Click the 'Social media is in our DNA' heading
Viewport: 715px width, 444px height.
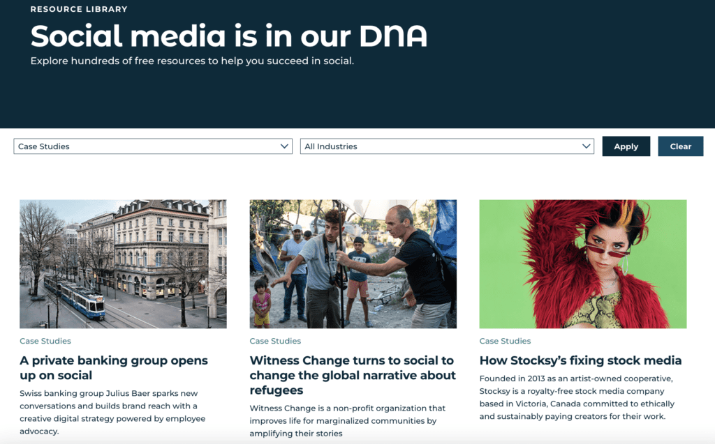click(229, 36)
